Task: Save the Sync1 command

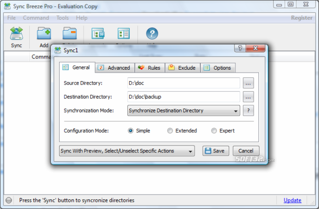Action: 216,151
